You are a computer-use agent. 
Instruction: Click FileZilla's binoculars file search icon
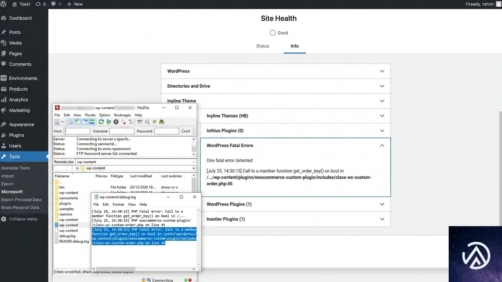[161, 122]
